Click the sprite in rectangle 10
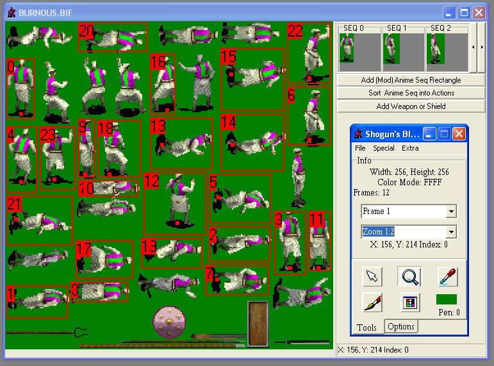This screenshot has height=366, width=494. (x=108, y=188)
